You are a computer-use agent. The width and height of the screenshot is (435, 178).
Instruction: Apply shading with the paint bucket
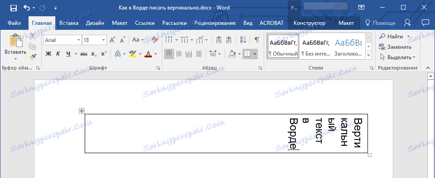232,54
